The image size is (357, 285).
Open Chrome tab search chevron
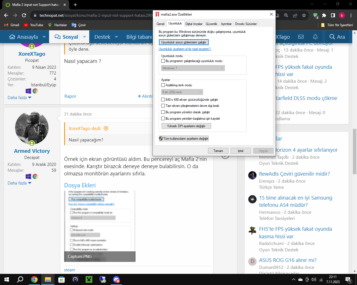click(x=312, y=4)
